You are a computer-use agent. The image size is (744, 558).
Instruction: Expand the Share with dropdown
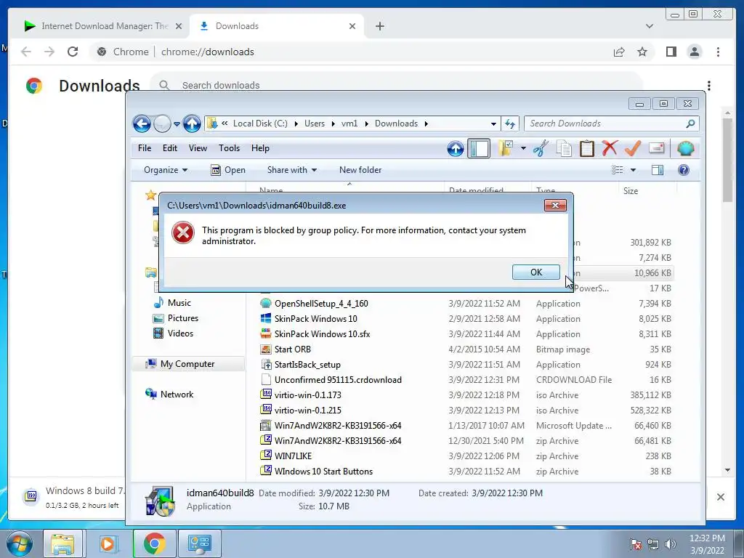point(292,170)
